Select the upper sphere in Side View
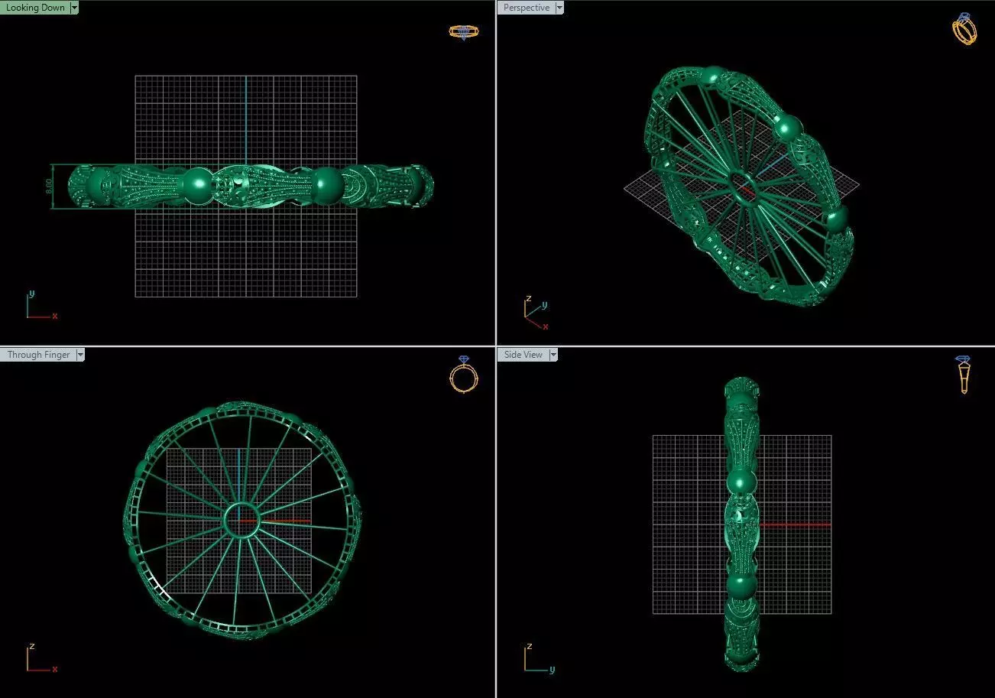 click(741, 483)
